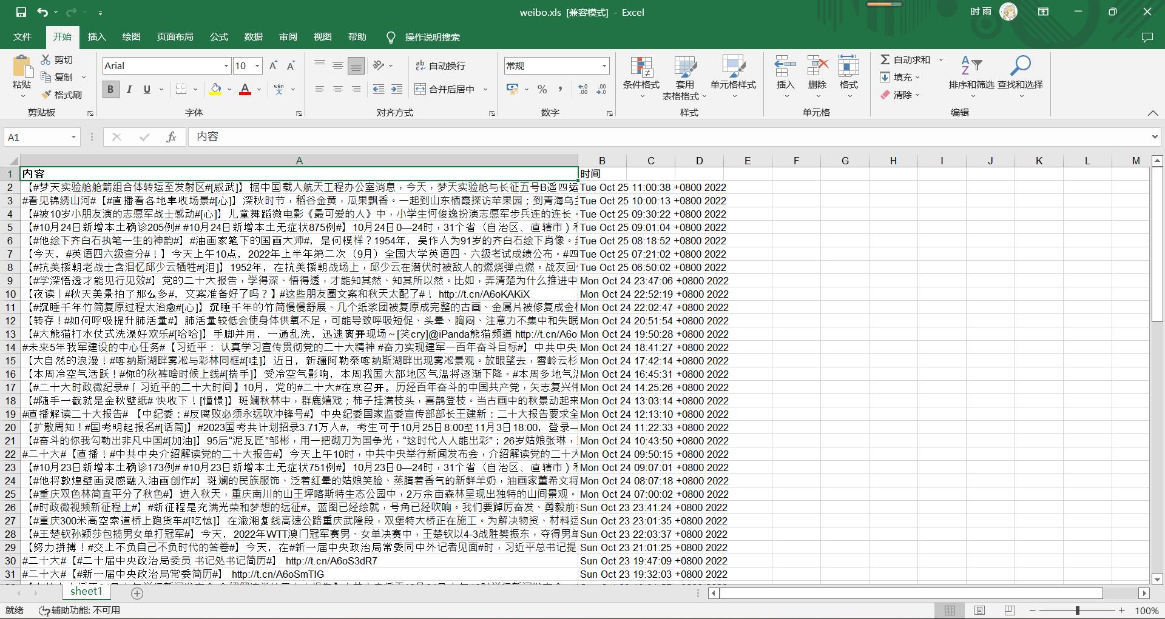Click the Merge and Center (合并后居中) icon
Viewport: 1165px width, 619px height.
(420, 89)
